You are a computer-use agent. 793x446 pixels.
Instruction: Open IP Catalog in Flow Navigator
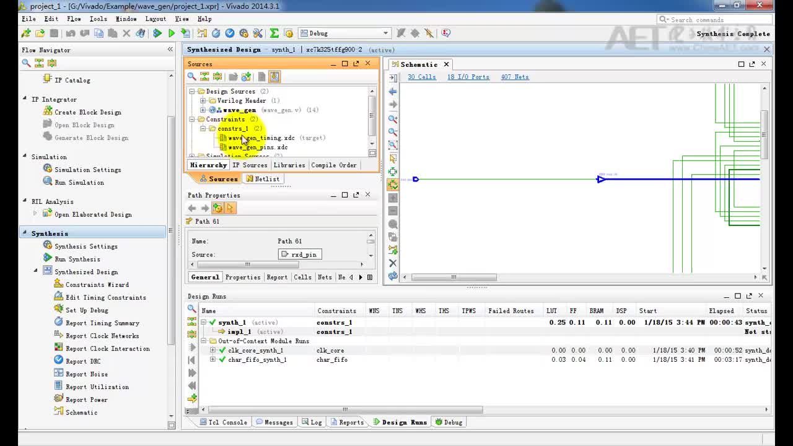coord(72,80)
